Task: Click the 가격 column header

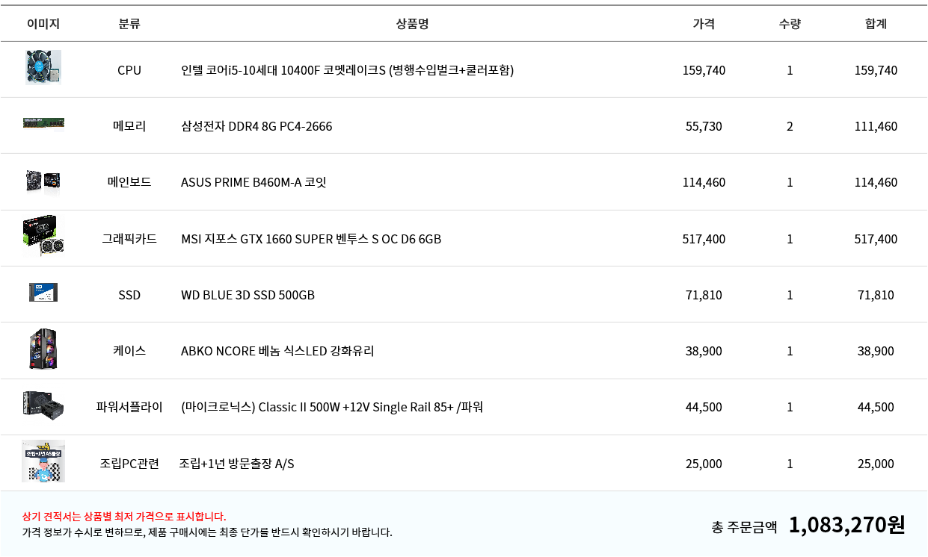Action: 704,24
